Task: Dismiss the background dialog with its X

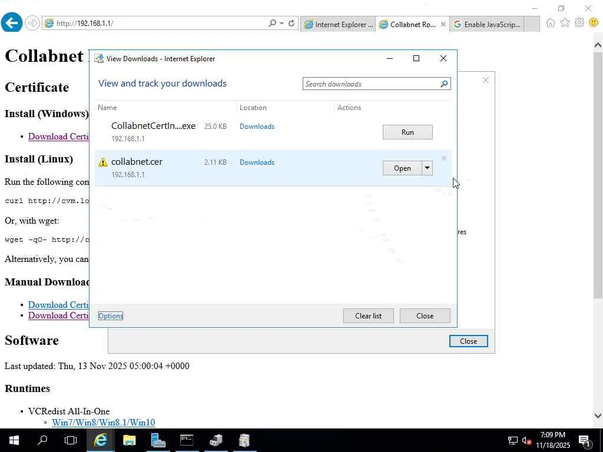Action: coord(486,80)
